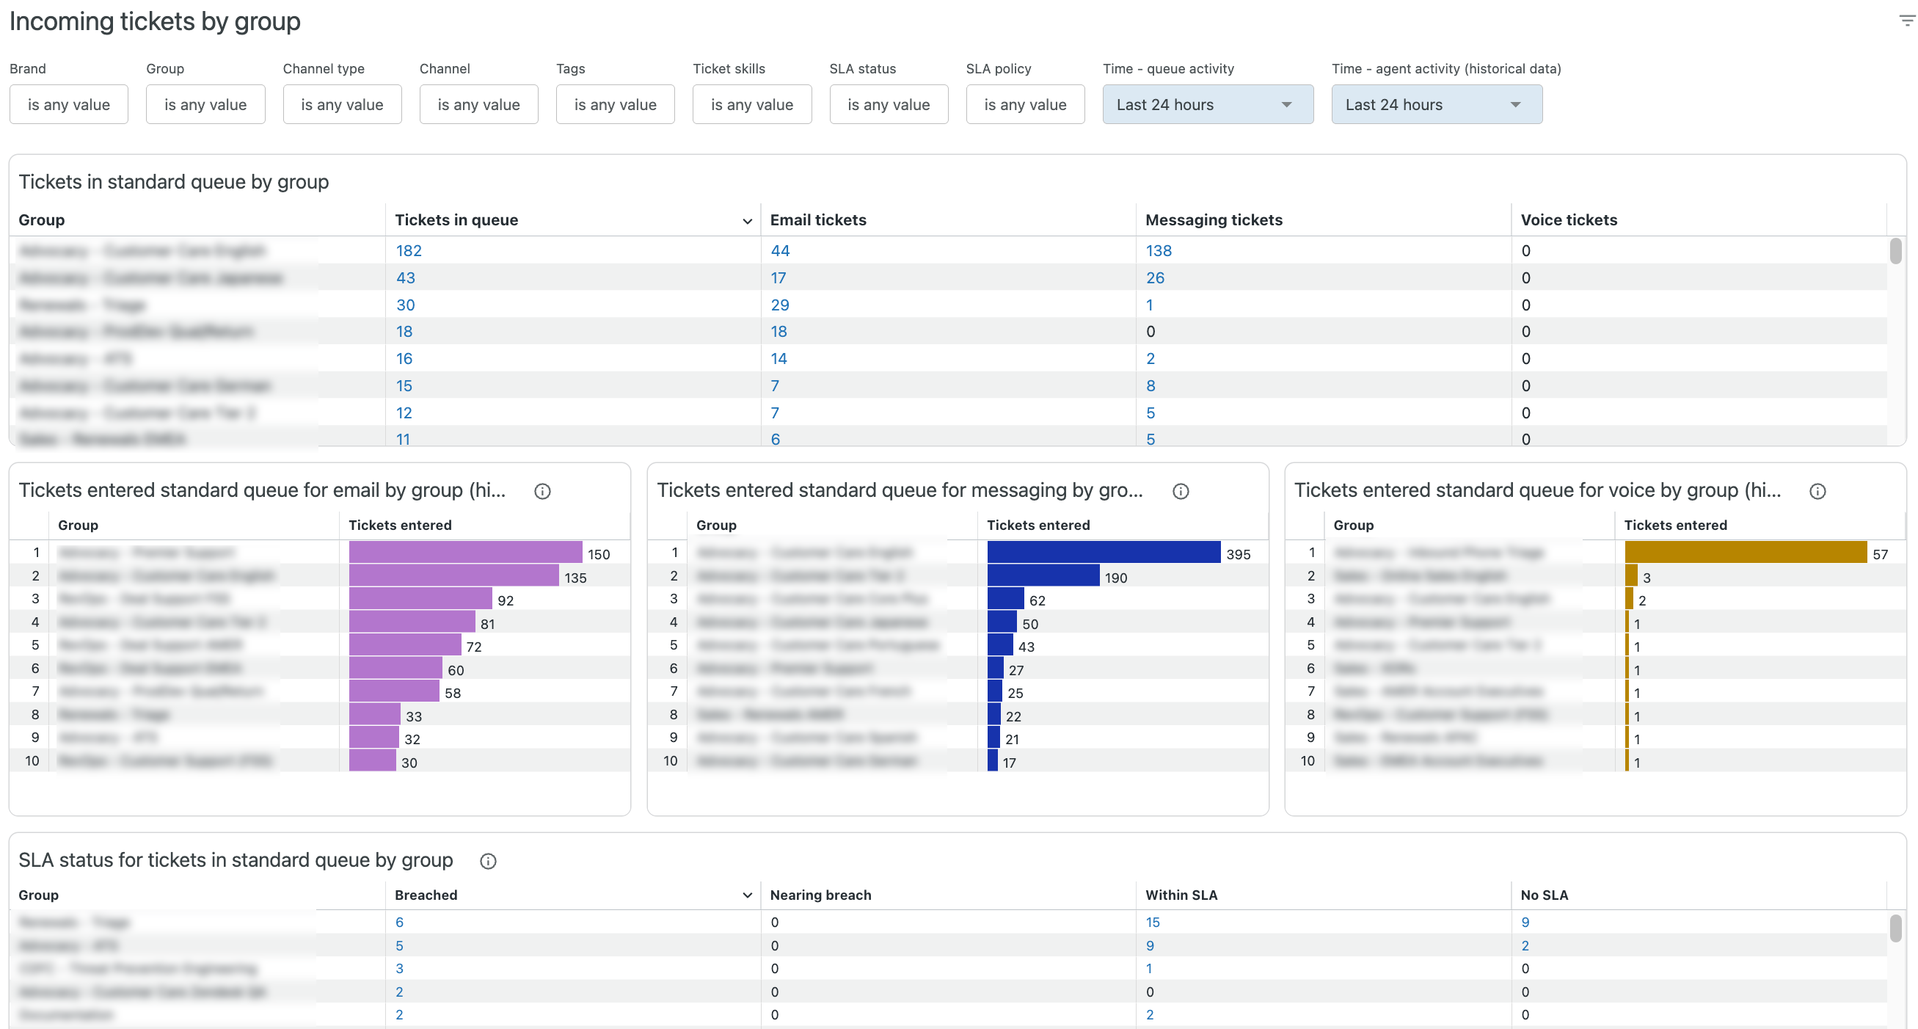Open the Channel type filter selector
1918x1029 pixels.
(x=342, y=105)
